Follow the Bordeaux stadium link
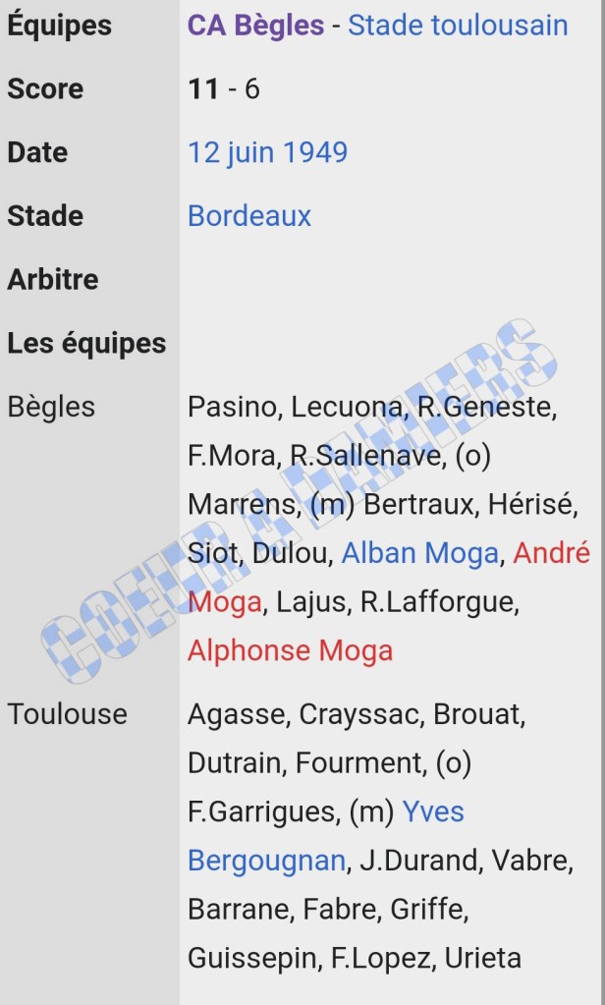 point(249,216)
